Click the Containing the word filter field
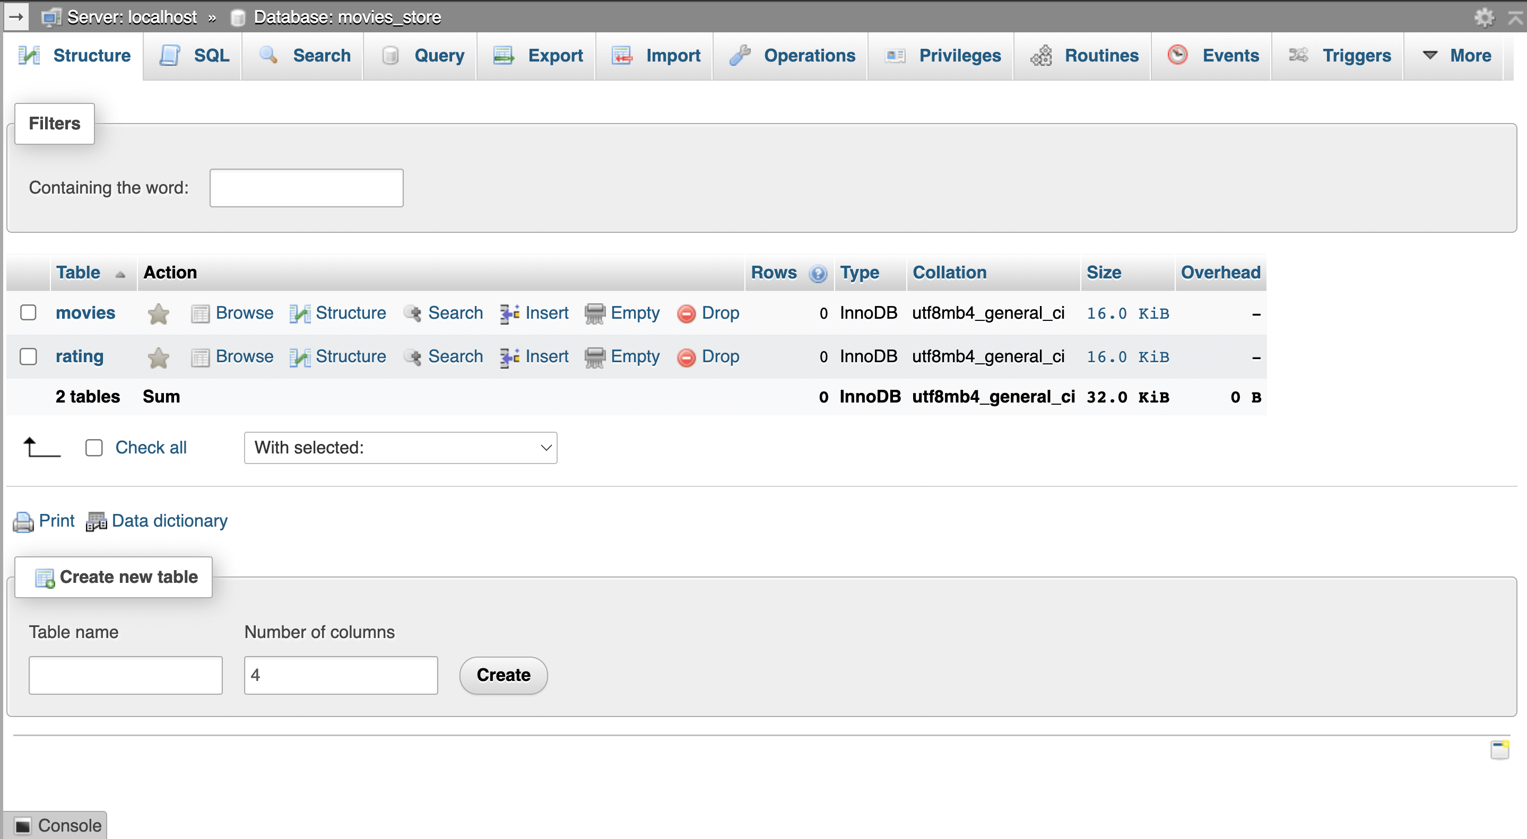Screen dimensions: 1527x839 (x=307, y=188)
